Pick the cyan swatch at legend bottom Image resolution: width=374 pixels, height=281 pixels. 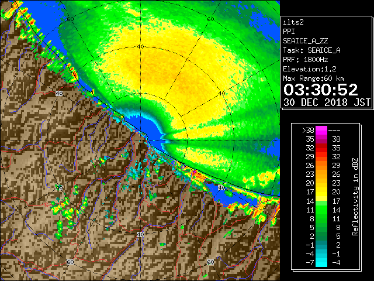pyautogui.click(x=321, y=263)
